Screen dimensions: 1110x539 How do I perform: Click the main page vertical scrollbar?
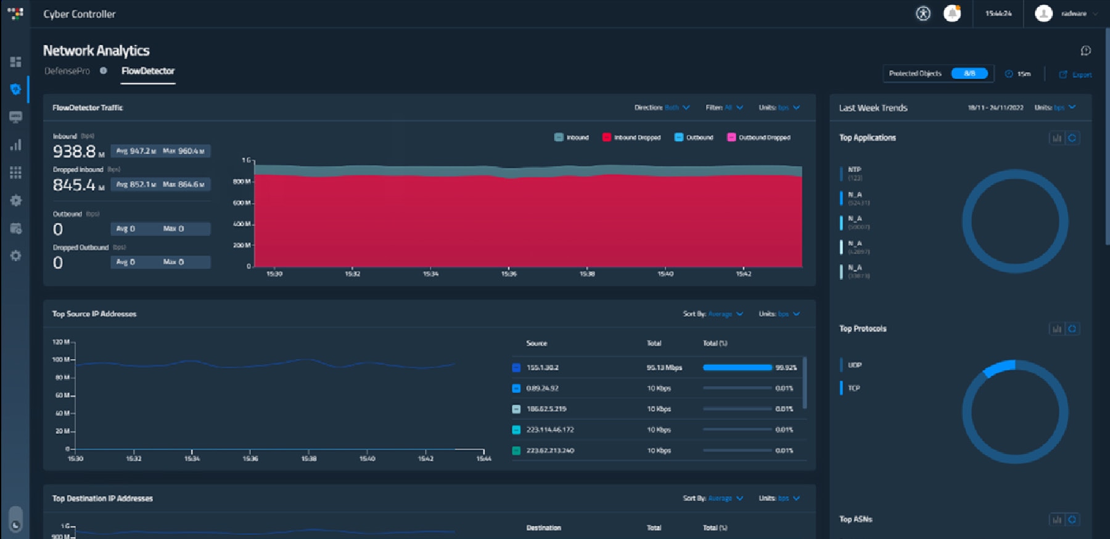1107,136
